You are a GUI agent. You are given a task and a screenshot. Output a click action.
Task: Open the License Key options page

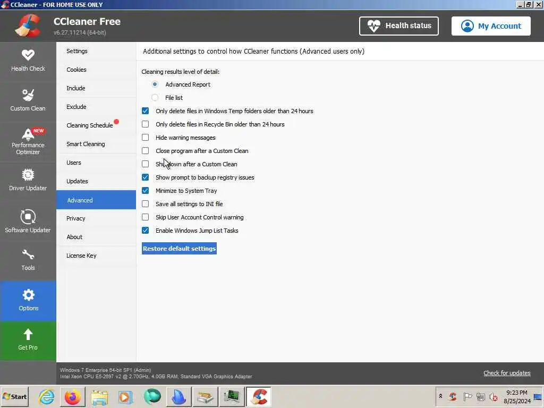click(x=96, y=256)
